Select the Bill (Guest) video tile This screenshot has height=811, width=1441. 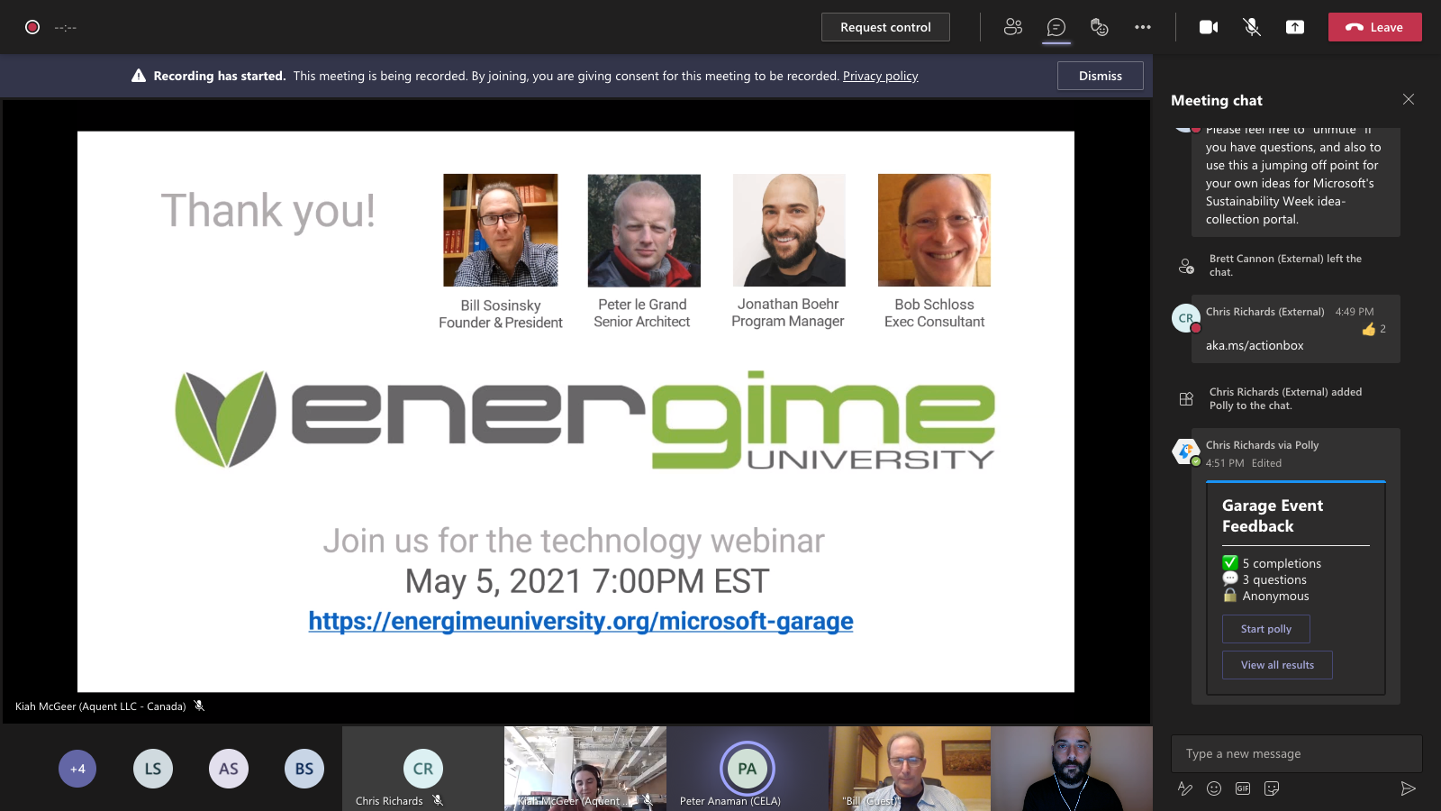[x=910, y=769]
